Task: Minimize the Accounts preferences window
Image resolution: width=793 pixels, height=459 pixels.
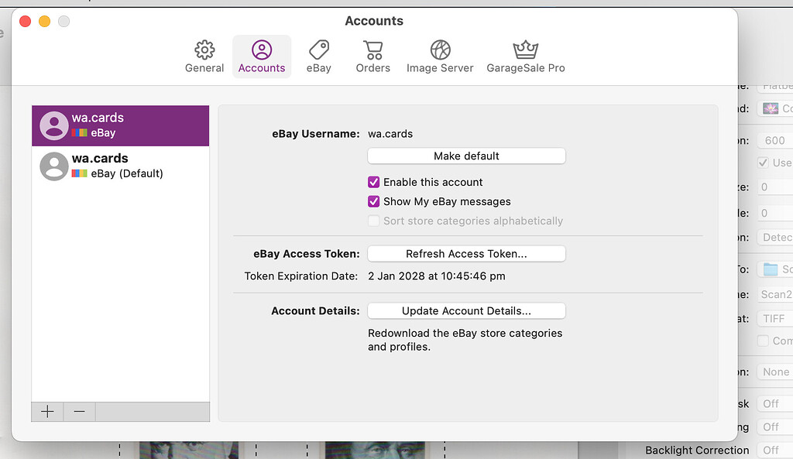Action: coord(44,21)
